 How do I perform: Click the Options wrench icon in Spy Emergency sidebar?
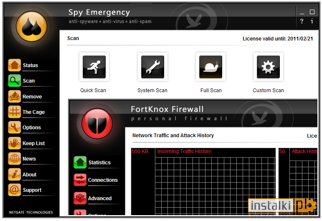pyautogui.click(x=14, y=127)
